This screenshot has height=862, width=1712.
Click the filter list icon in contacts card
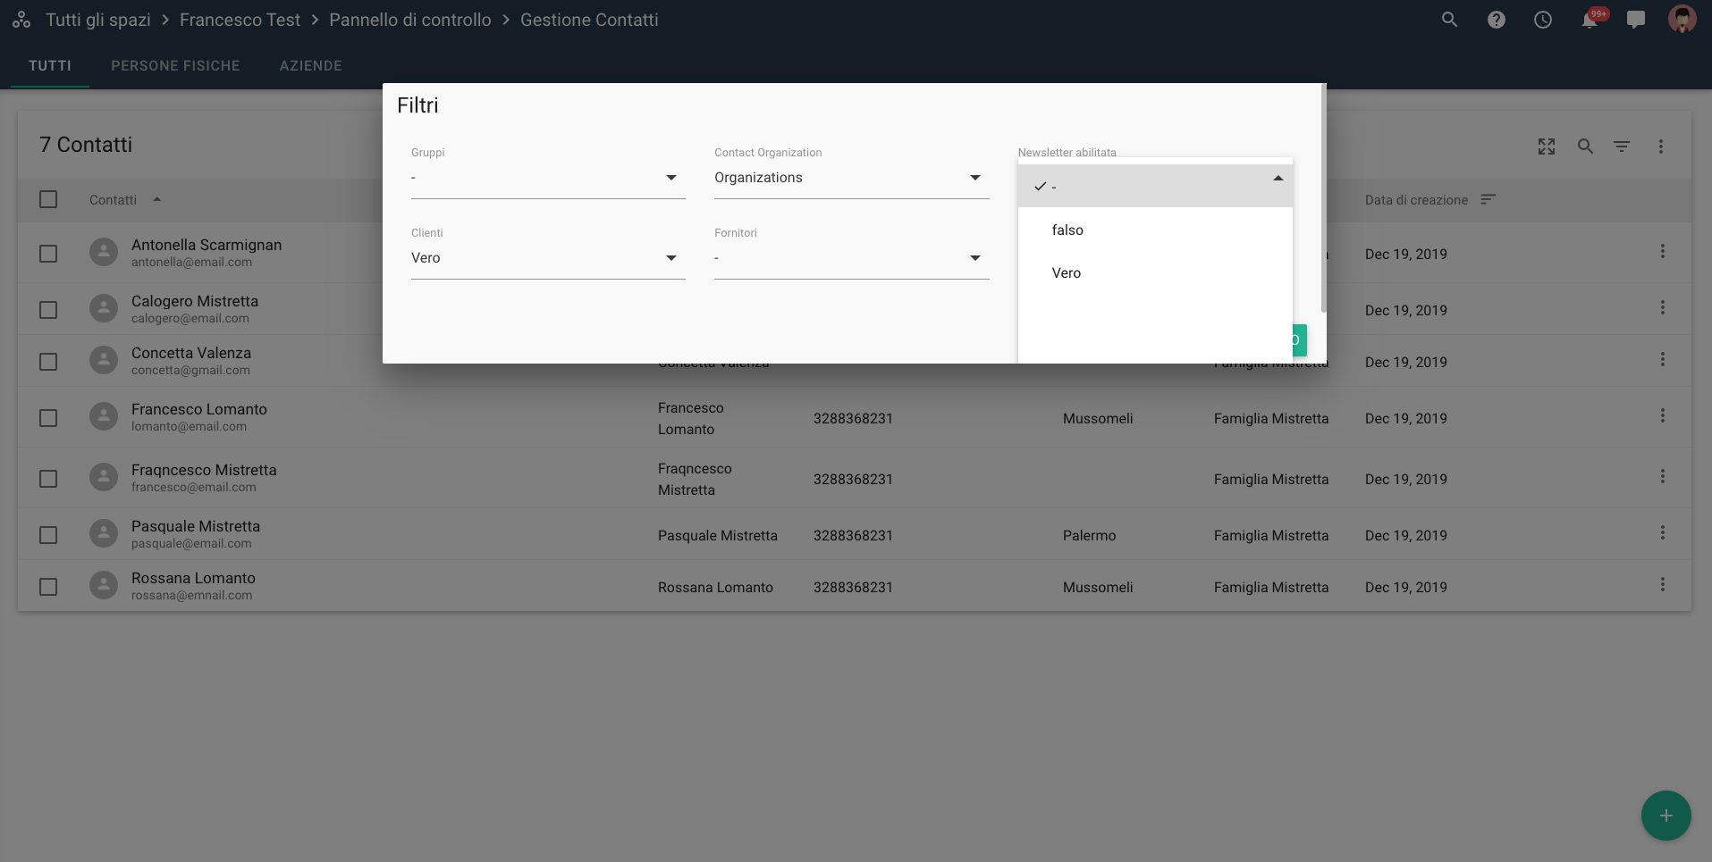pos(1621,146)
